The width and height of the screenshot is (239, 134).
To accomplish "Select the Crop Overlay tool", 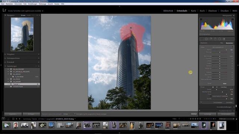I will pos(202,39).
